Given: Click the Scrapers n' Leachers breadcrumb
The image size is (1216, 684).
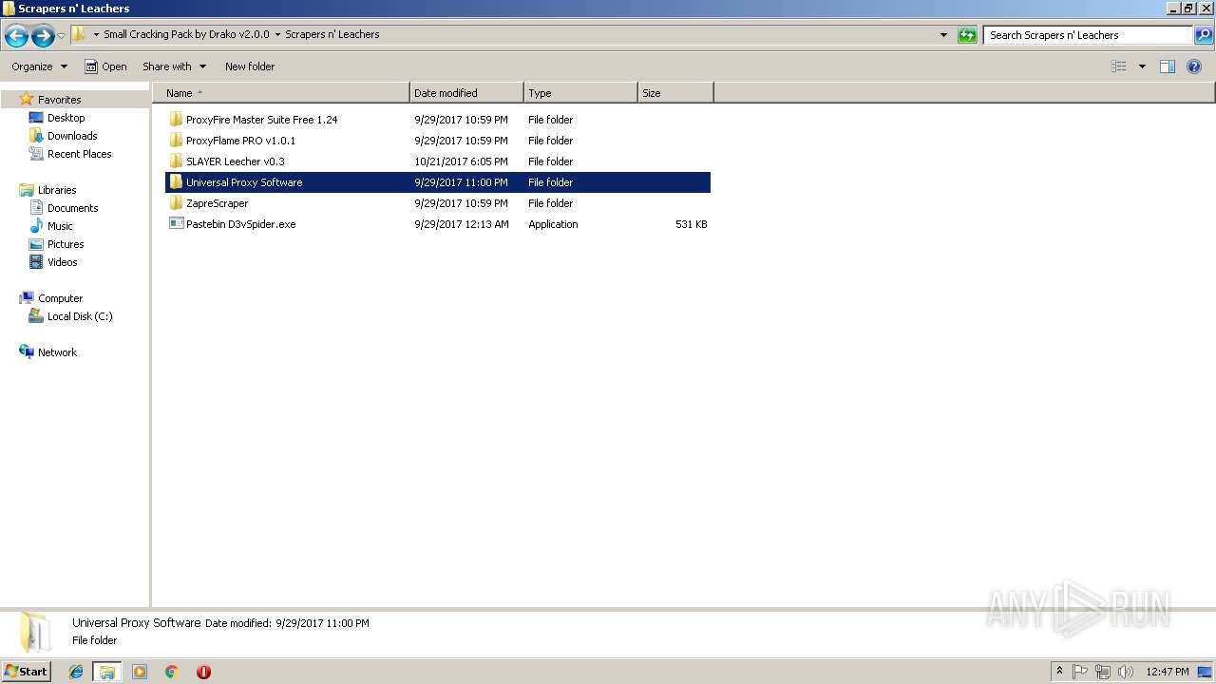Looking at the screenshot, I should (x=332, y=34).
